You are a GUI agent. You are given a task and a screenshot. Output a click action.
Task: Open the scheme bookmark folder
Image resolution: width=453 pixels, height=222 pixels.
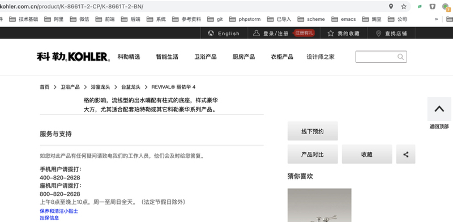311,19
